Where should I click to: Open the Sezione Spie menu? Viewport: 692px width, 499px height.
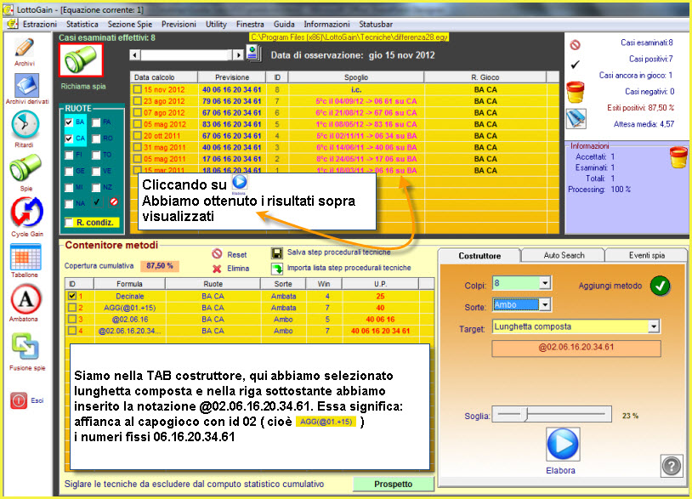click(x=130, y=25)
